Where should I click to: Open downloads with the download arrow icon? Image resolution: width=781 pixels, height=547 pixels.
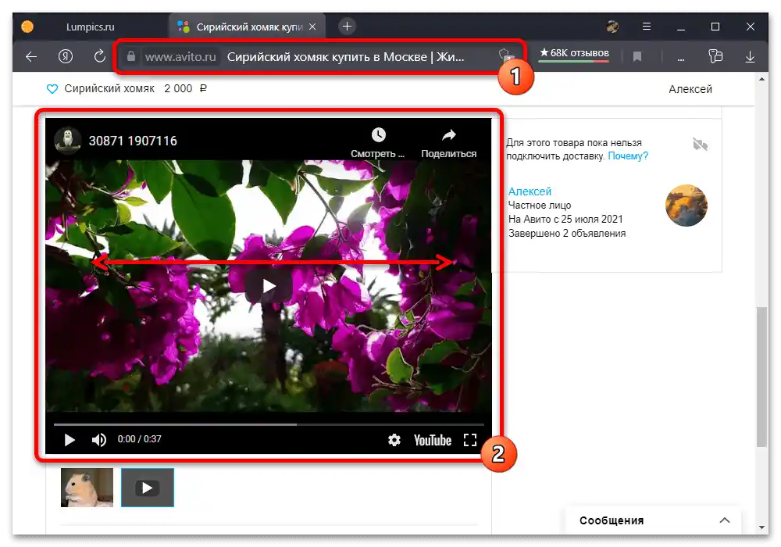click(750, 57)
